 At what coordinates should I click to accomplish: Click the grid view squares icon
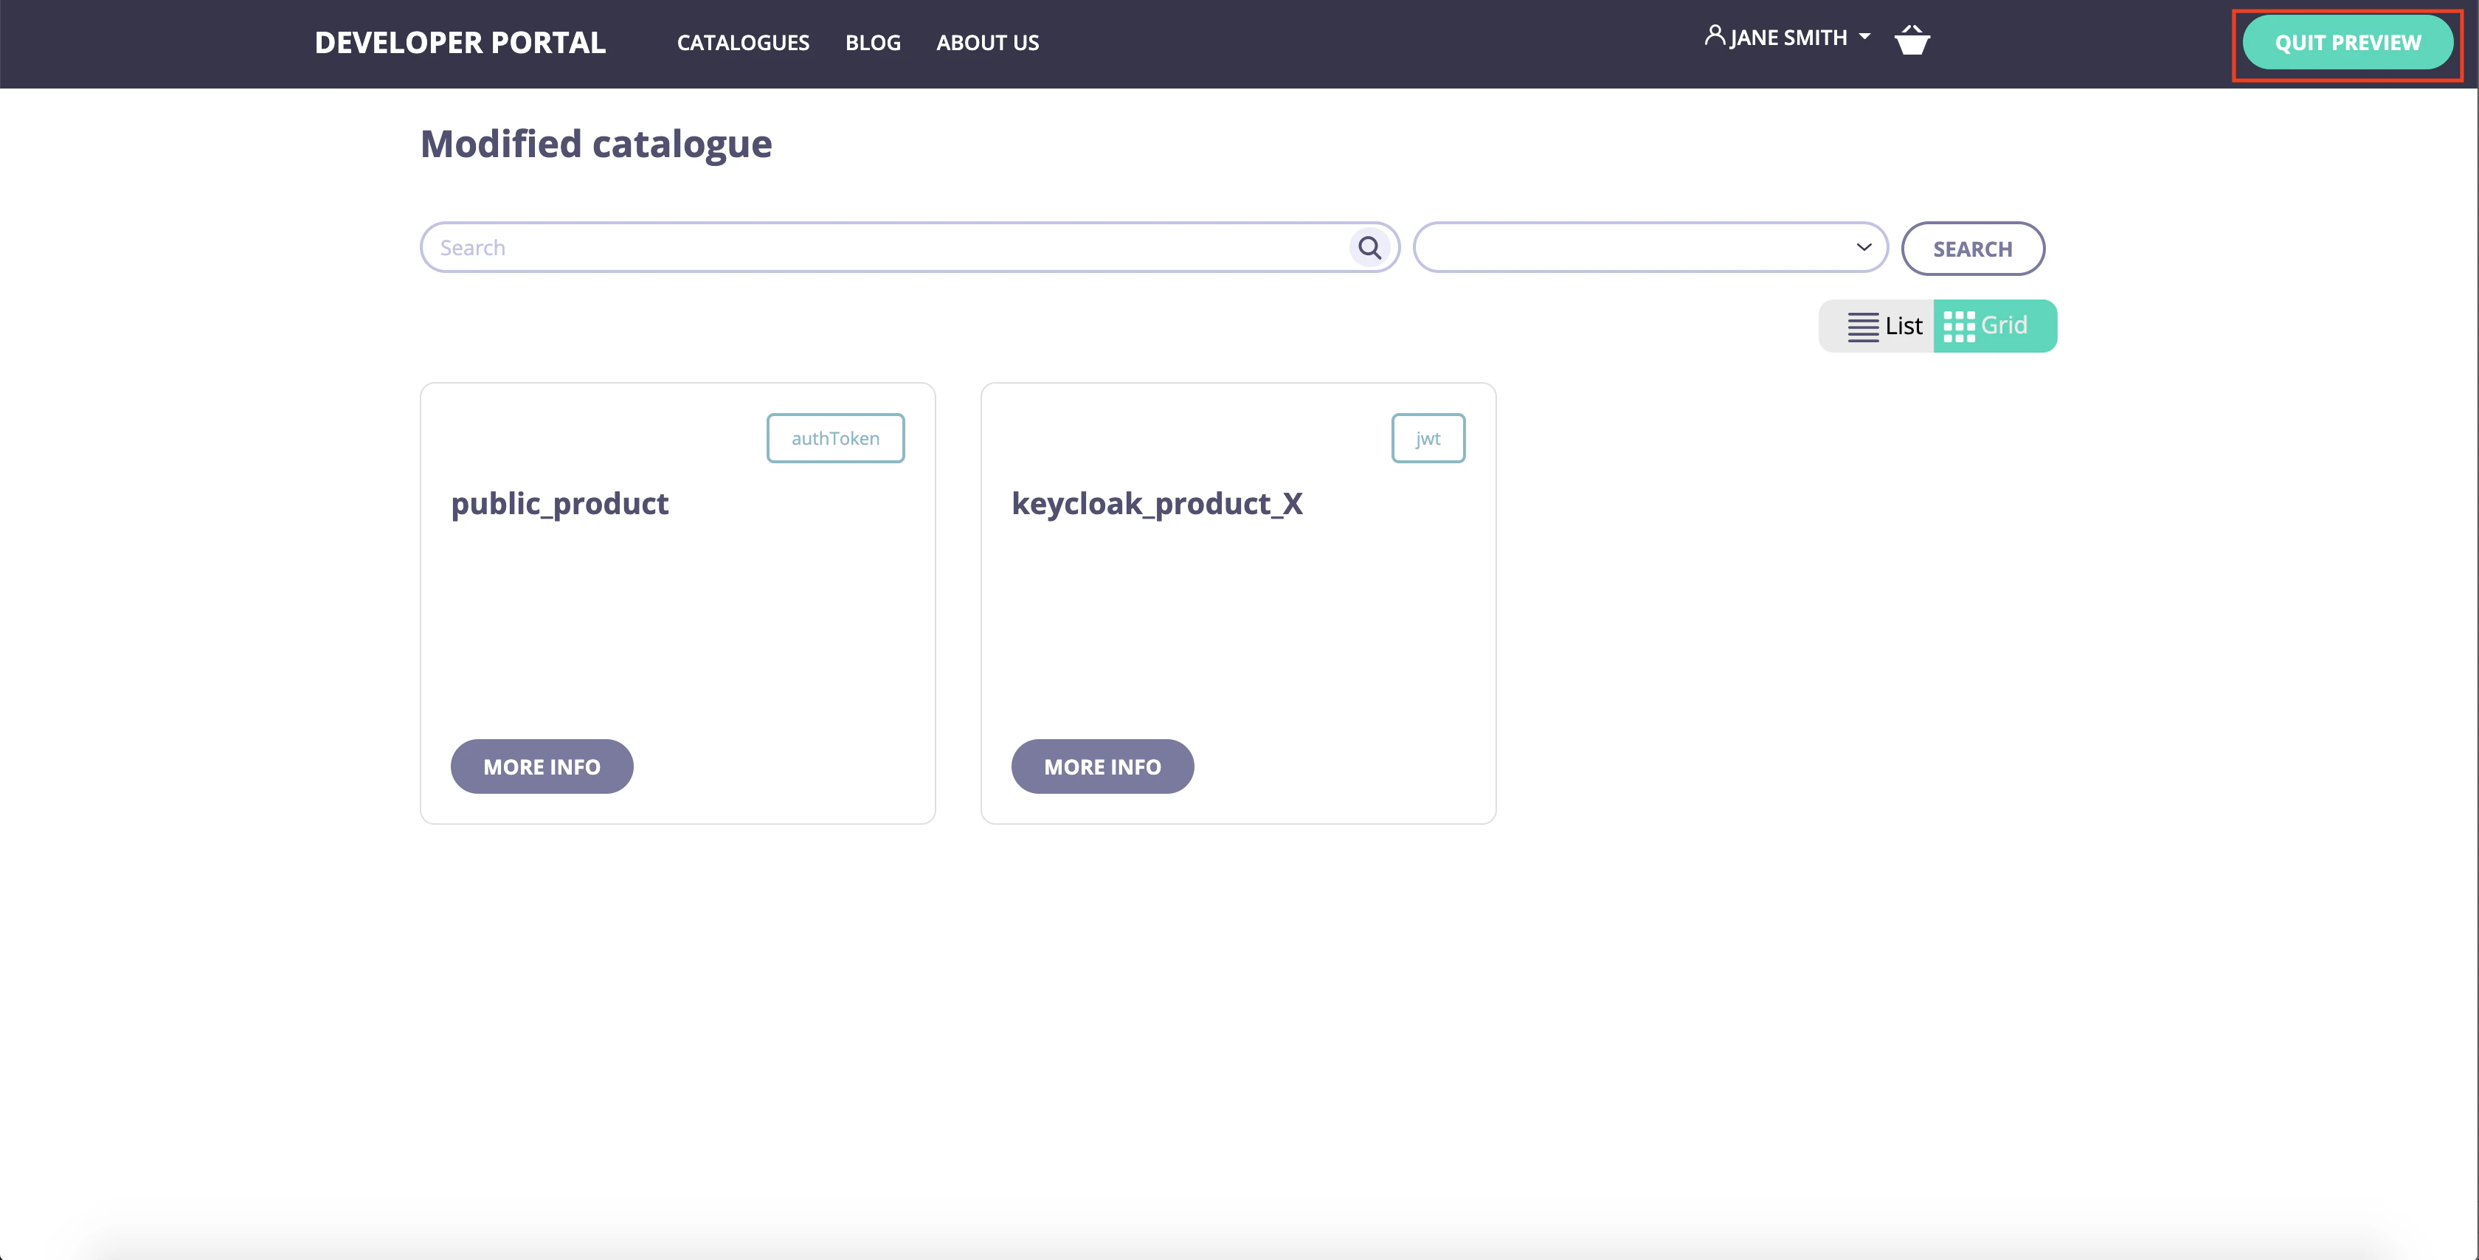(x=1958, y=326)
